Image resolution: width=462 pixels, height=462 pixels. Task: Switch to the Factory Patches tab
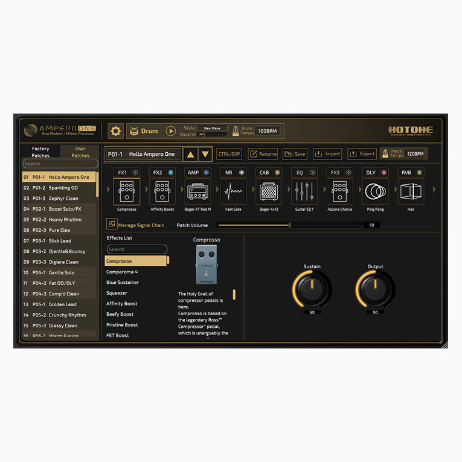40,152
